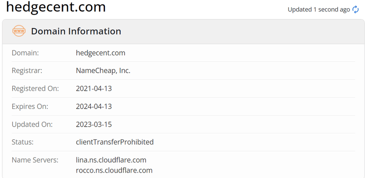Click the 'Name Servers:' field label
This screenshot has width=365, height=178.
[x=35, y=160]
